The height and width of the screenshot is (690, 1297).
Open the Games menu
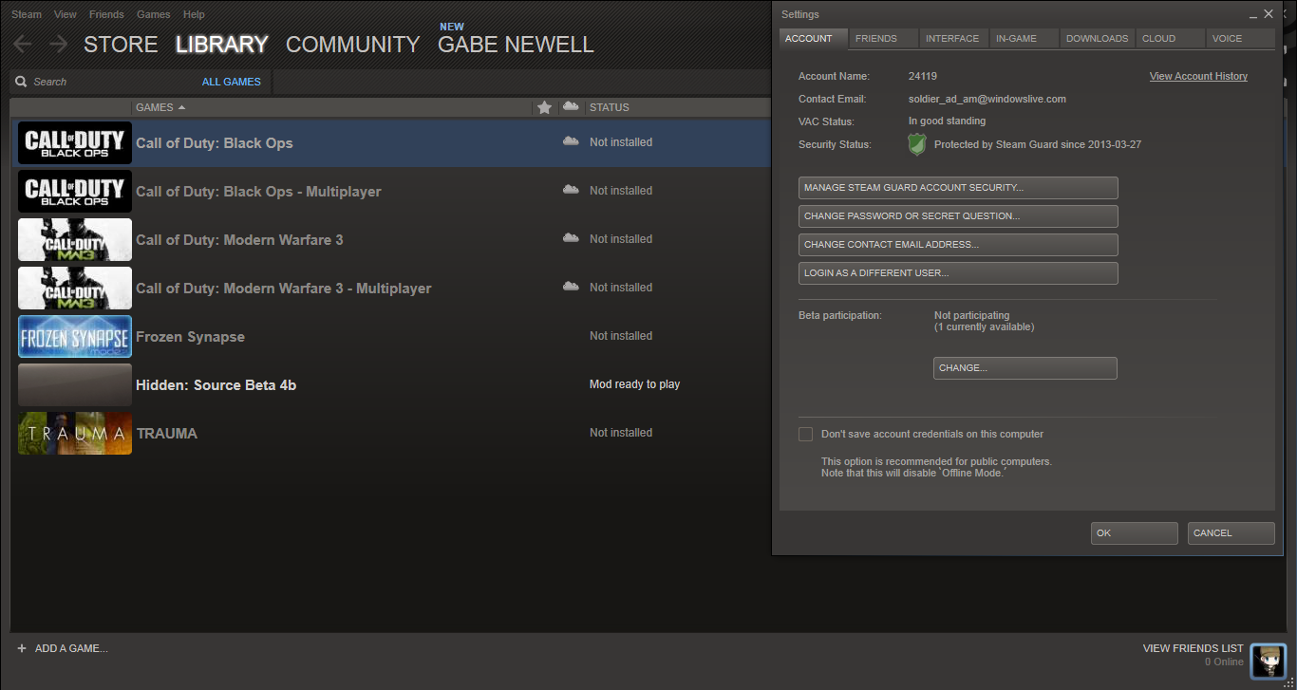click(x=154, y=14)
